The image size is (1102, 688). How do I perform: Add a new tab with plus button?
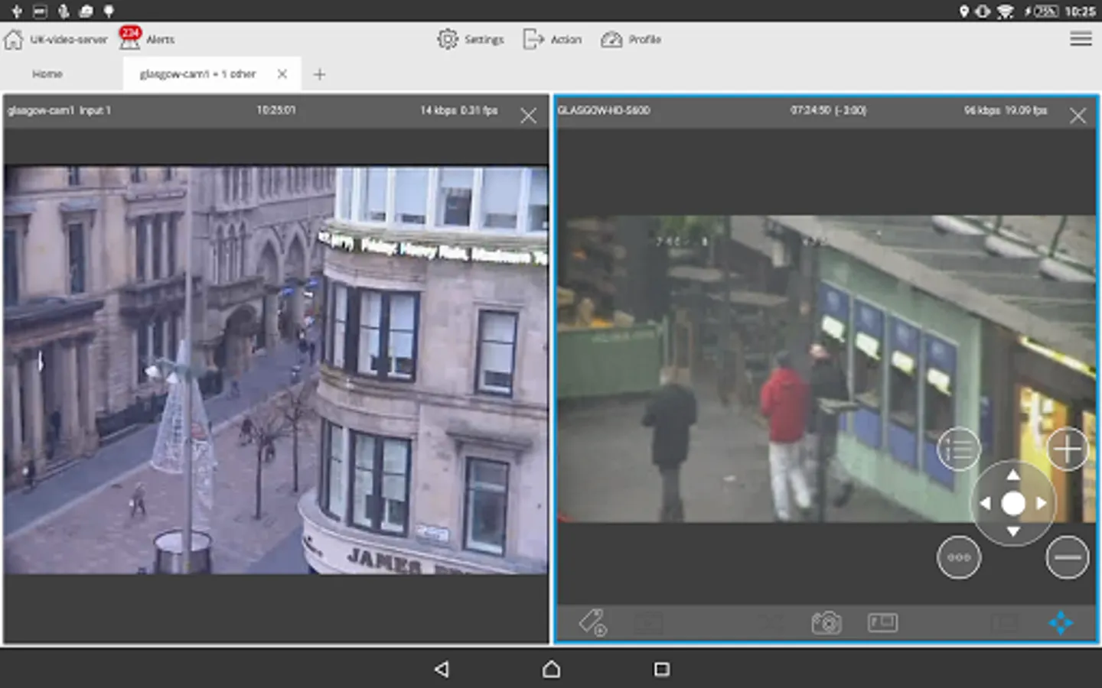point(320,74)
